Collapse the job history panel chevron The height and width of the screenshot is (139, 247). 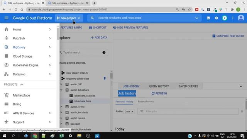(241, 86)
